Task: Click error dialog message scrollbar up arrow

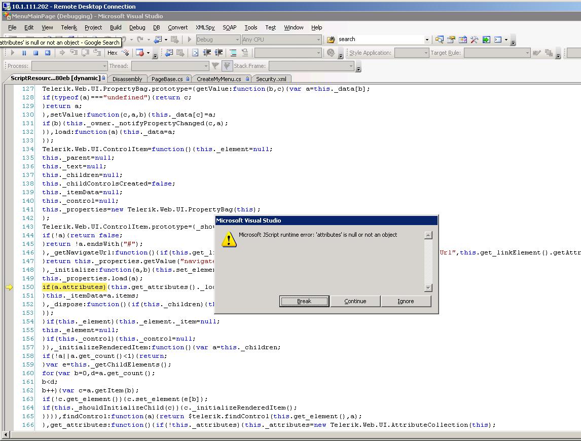Action: [x=428, y=235]
